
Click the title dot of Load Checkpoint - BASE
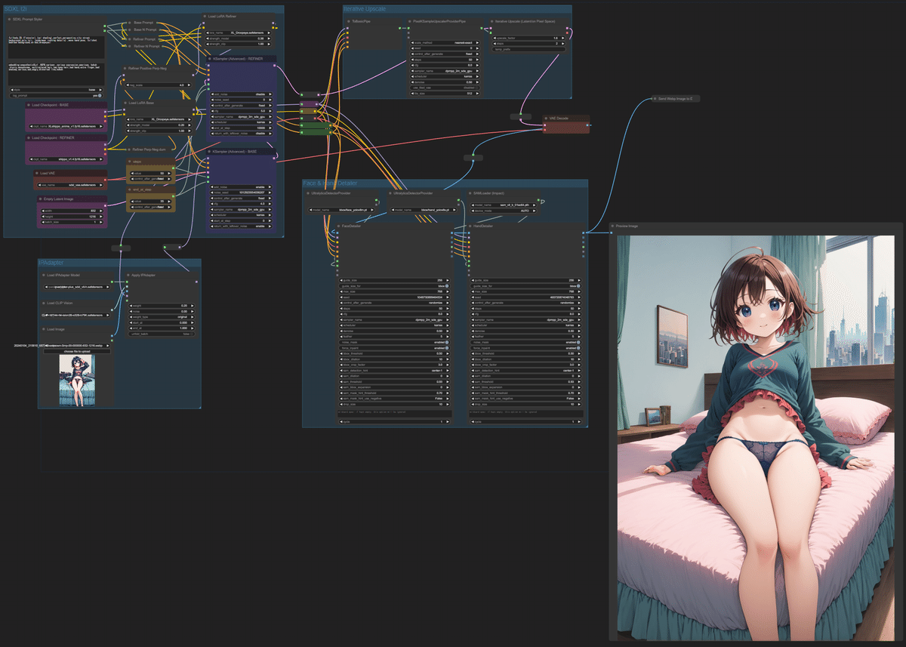[29, 105]
